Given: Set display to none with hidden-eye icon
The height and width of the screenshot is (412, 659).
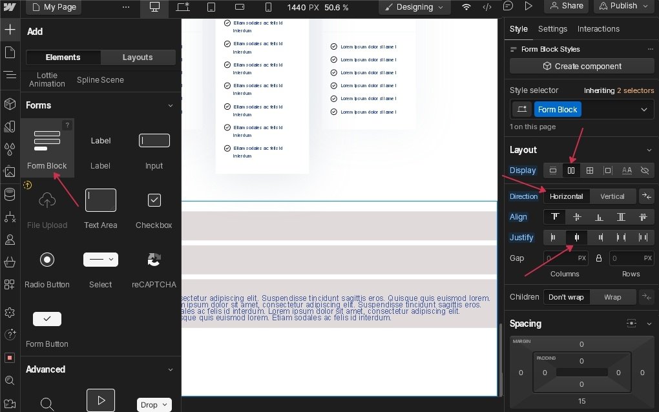Looking at the screenshot, I should click(645, 170).
